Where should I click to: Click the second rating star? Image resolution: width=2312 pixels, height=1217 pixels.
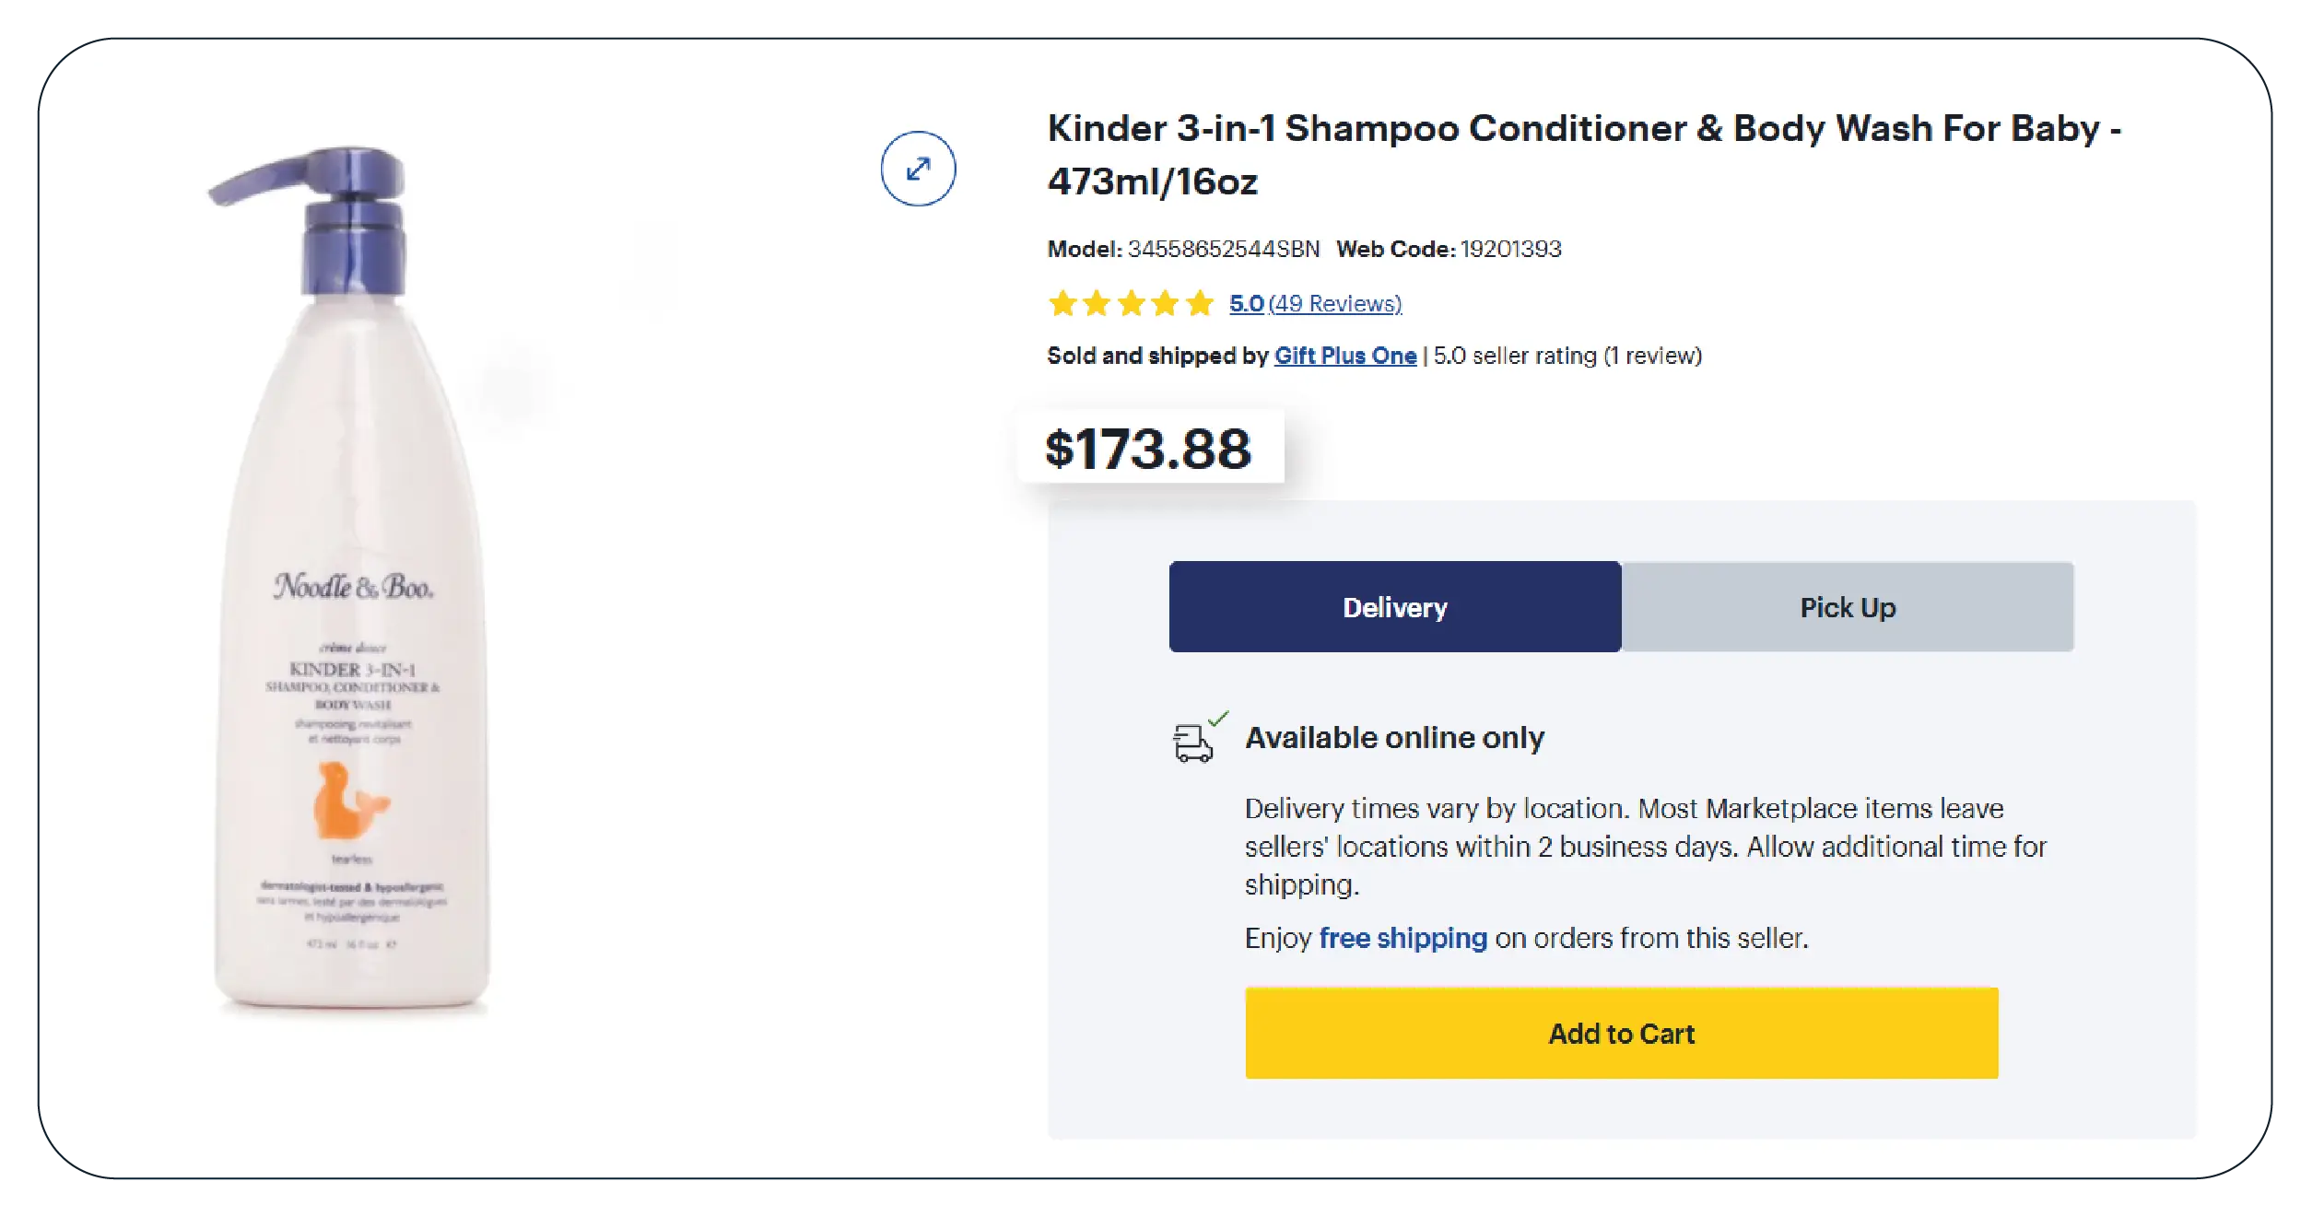click(x=1097, y=303)
